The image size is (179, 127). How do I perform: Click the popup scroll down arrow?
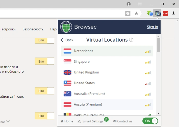[158, 113]
